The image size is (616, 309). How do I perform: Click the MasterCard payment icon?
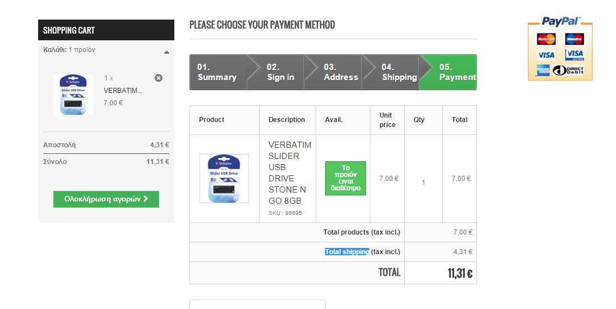point(545,39)
